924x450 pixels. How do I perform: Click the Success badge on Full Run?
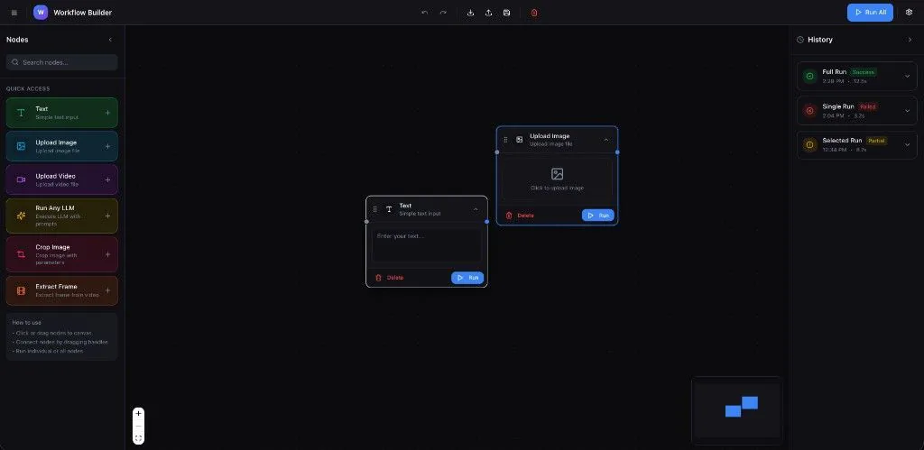point(864,72)
